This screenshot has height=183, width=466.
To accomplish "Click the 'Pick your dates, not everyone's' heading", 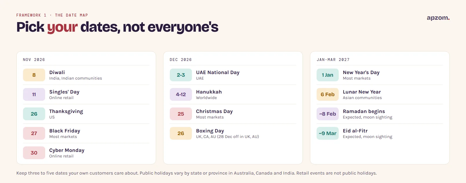I will [x=117, y=27].
